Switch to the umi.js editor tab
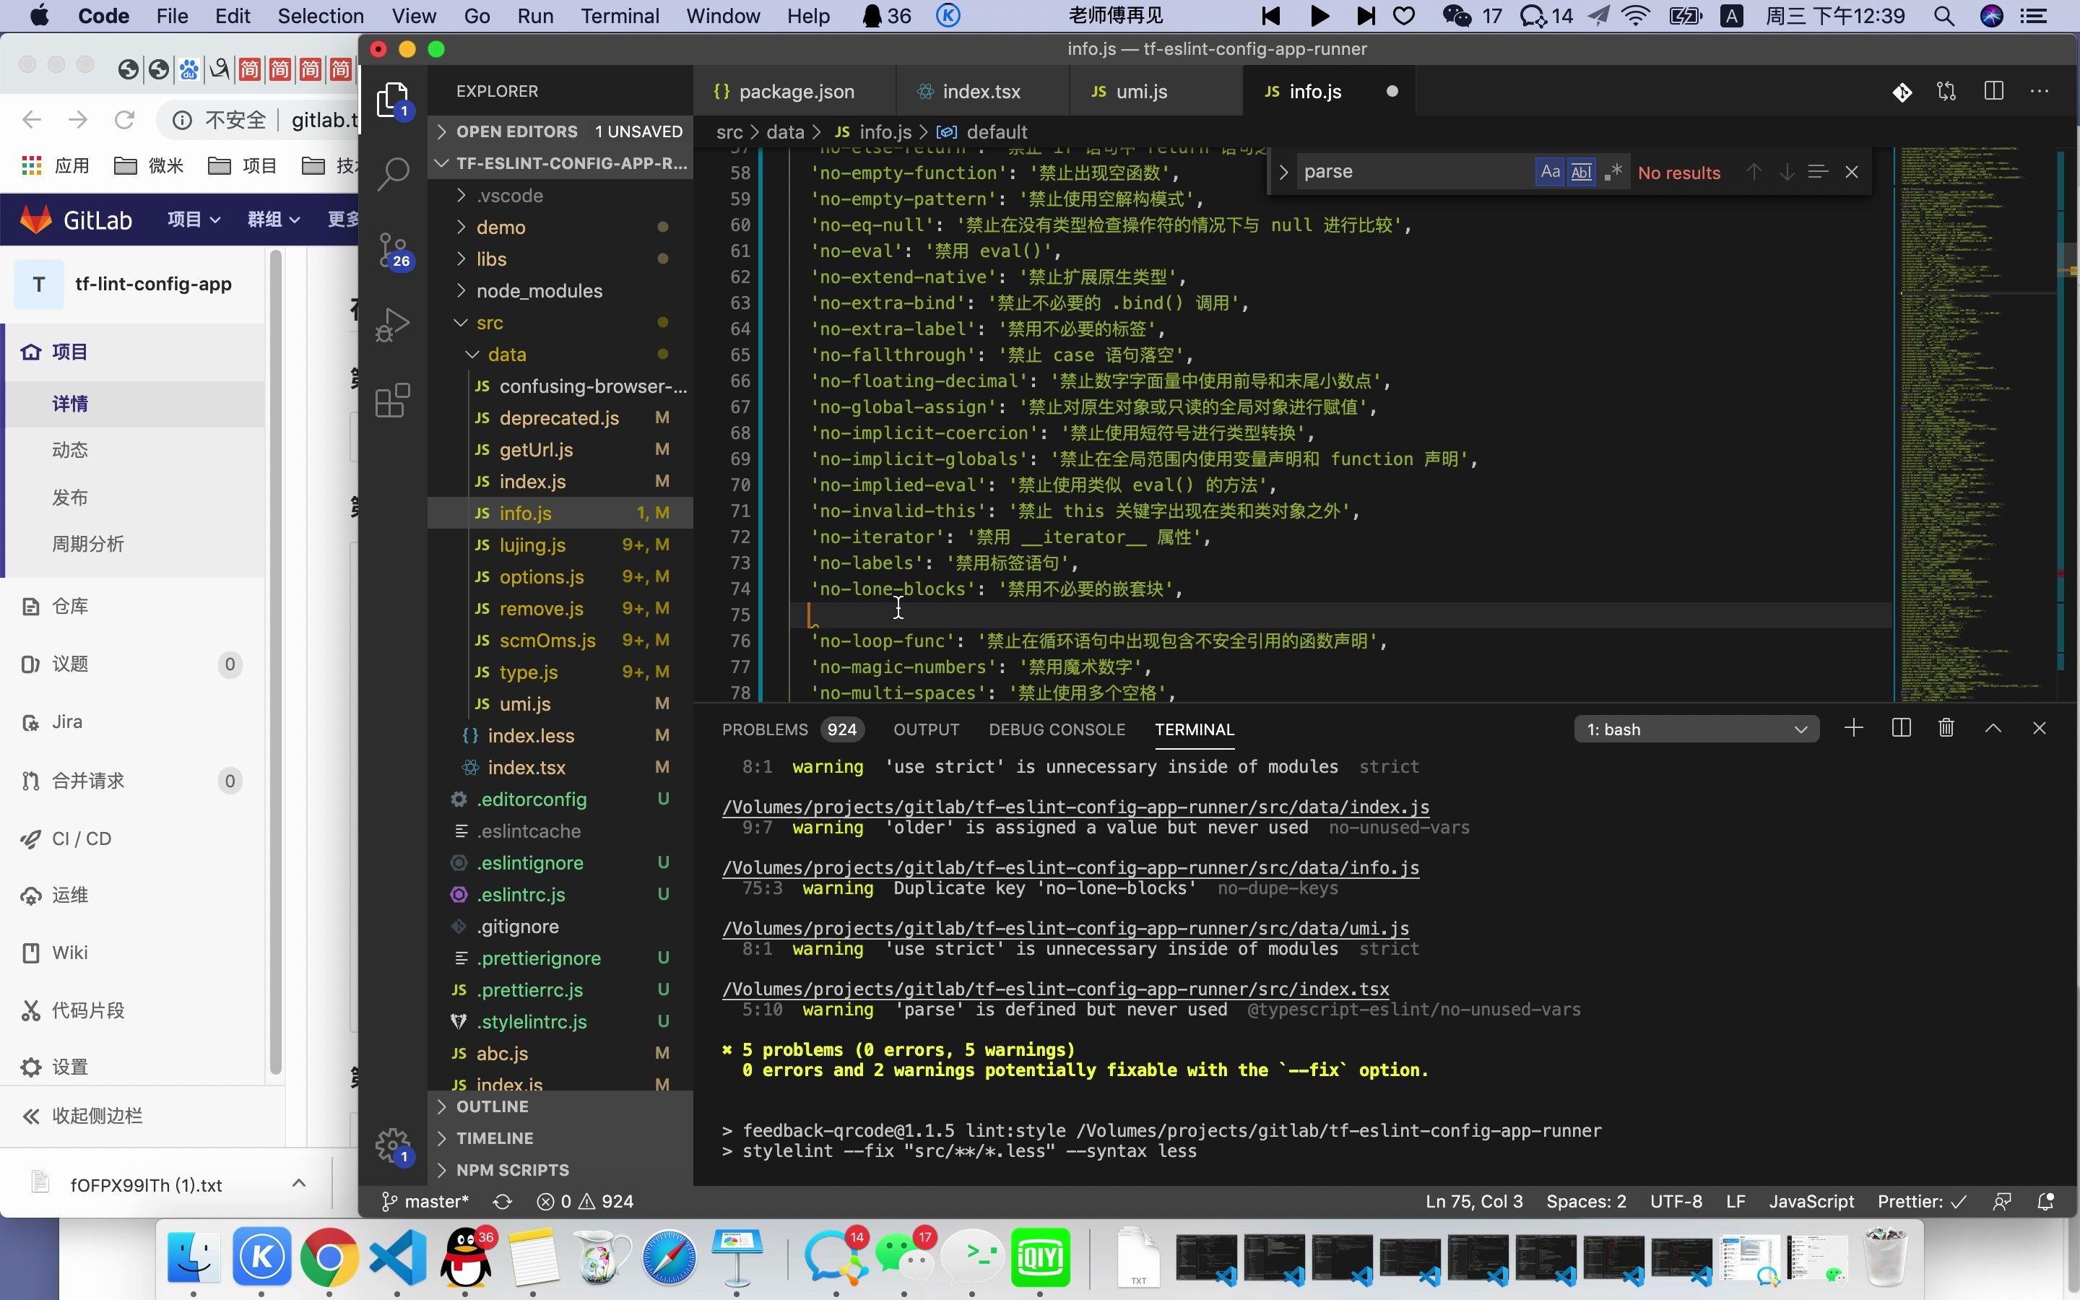The image size is (2080, 1300). (x=1156, y=91)
